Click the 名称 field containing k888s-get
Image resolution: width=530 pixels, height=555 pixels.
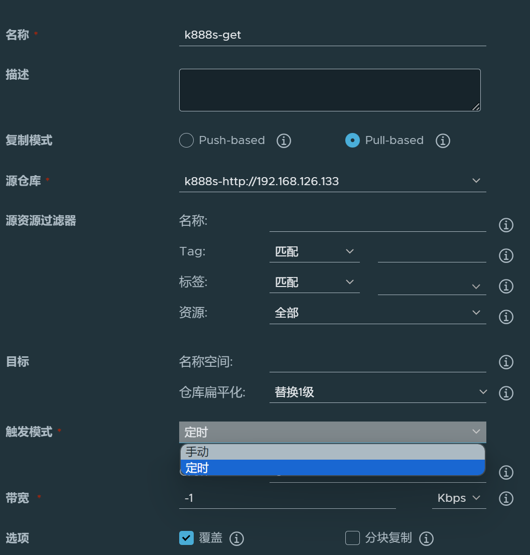pyautogui.click(x=332, y=36)
